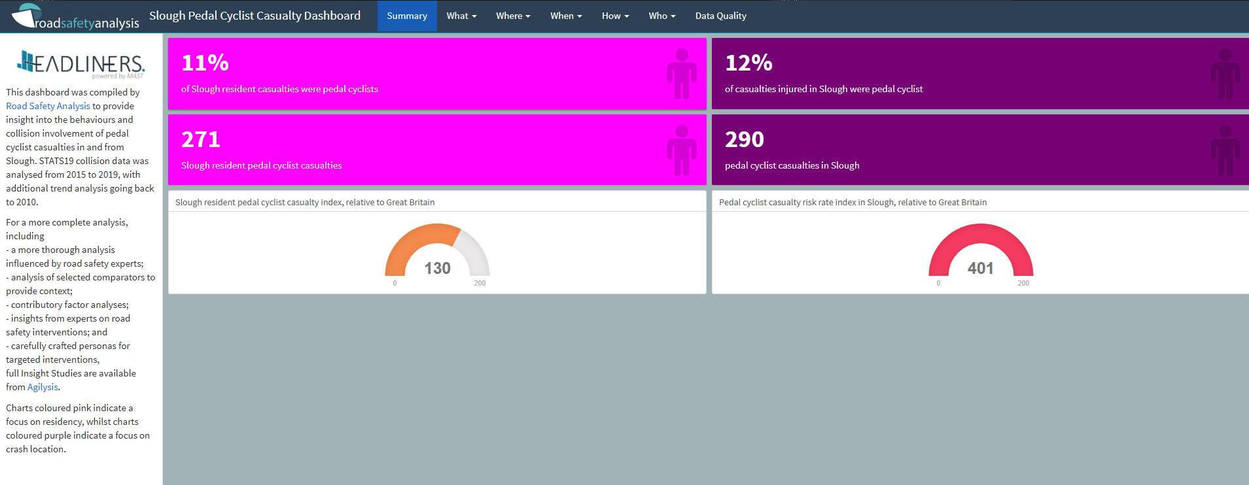The width and height of the screenshot is (1249, 485).
Task: Click the Road Safety Analysis logo
Action: [x=75, y=16]
